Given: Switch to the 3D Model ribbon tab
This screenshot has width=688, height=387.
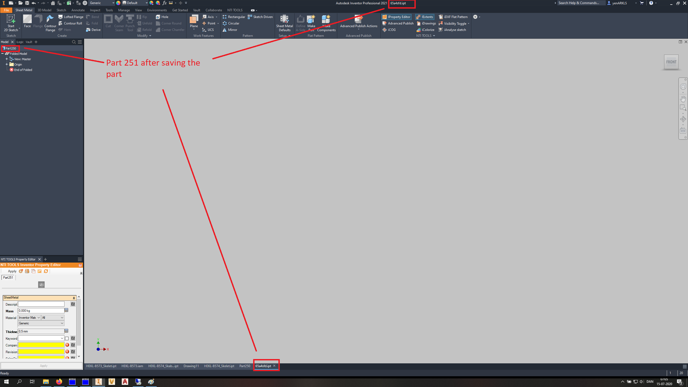Looking at the screenshot, I should coord(44,10).
